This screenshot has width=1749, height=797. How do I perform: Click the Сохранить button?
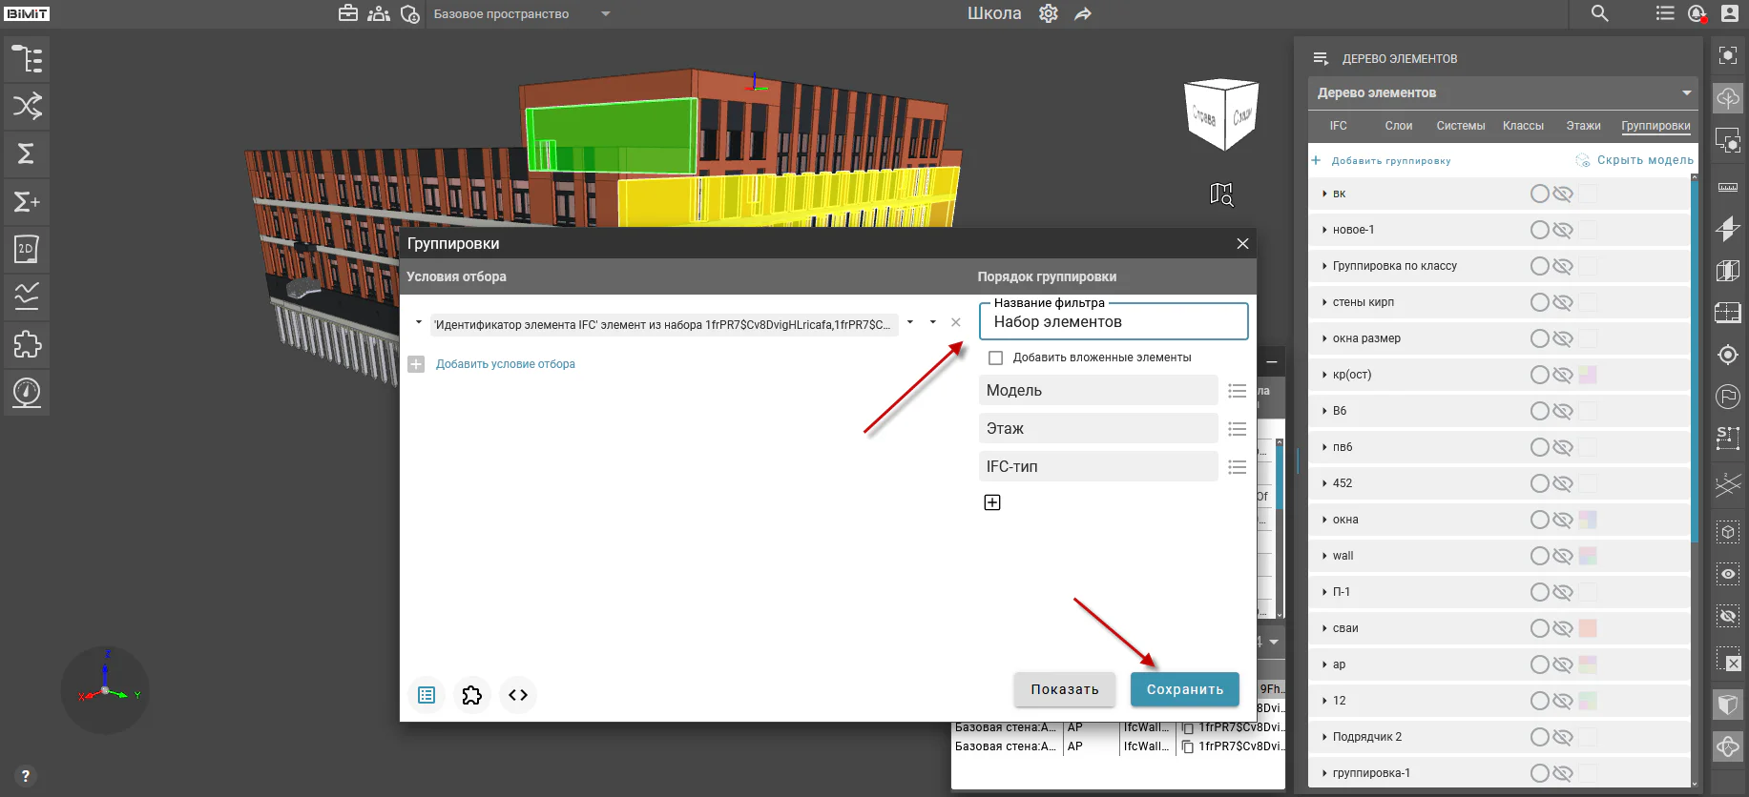(1185, 689)
